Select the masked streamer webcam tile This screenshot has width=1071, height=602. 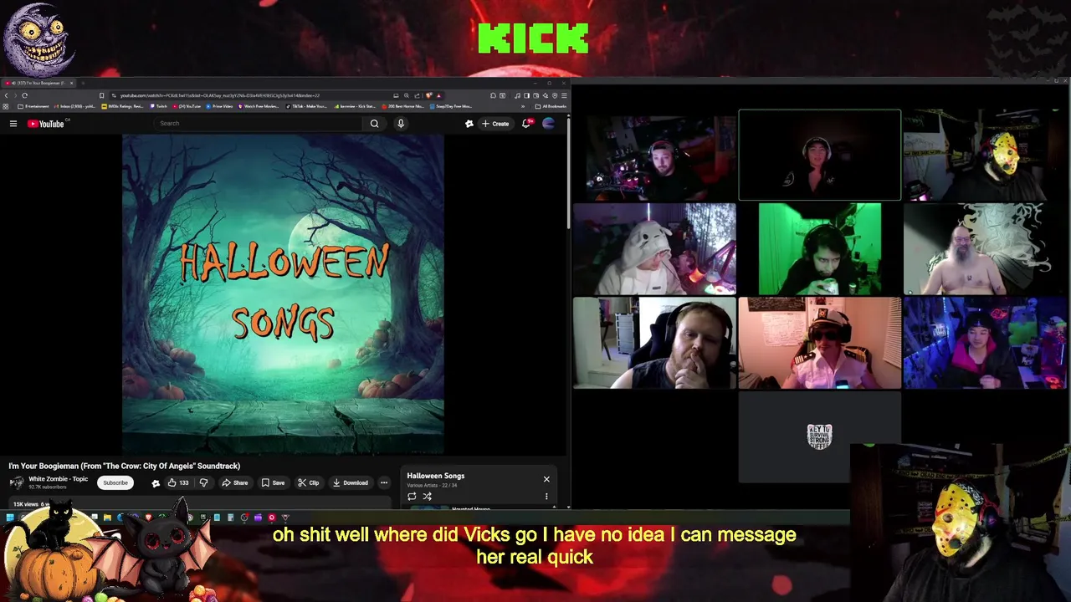click(x=985, y=156)
